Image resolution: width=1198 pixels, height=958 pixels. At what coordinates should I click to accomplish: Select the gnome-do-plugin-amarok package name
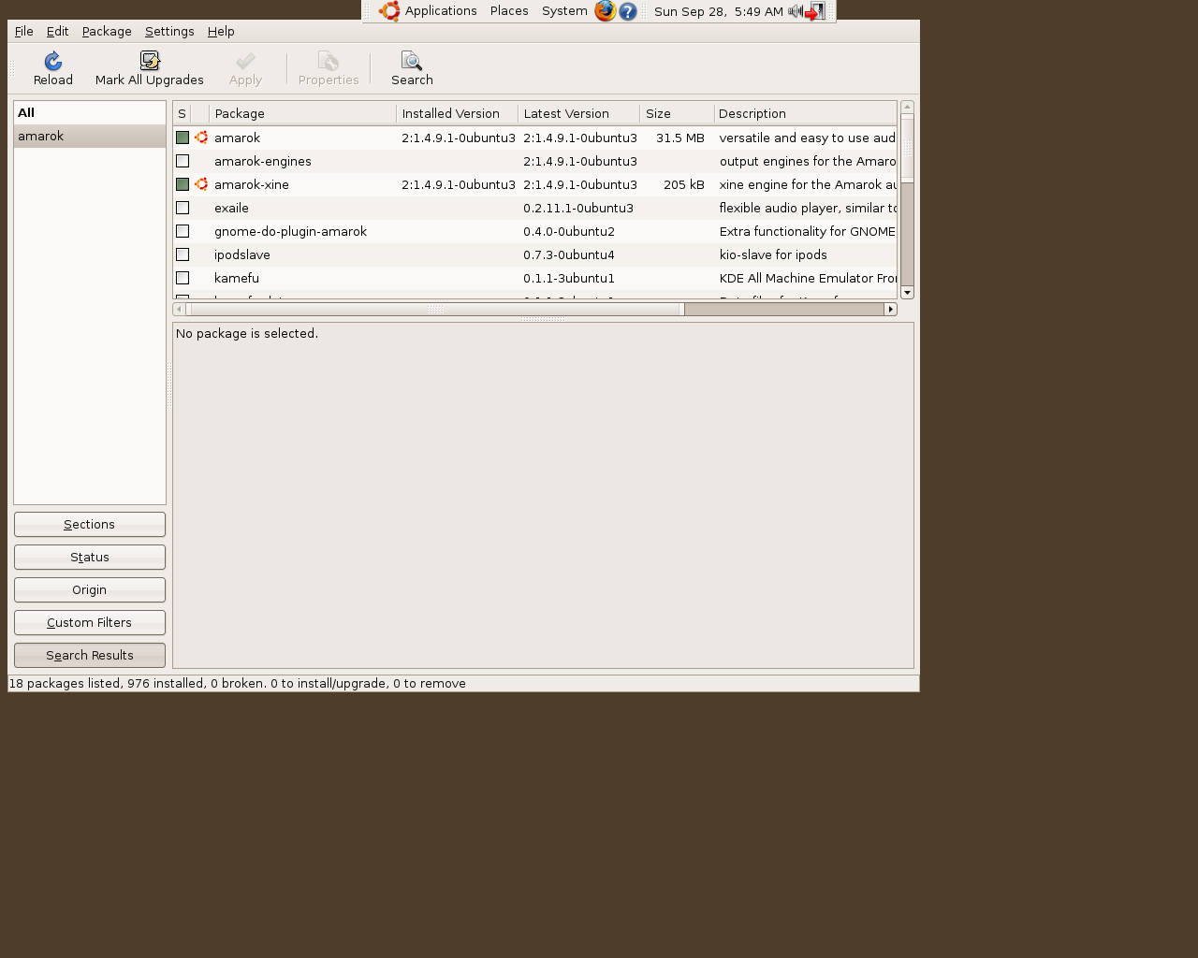point(290,231)
